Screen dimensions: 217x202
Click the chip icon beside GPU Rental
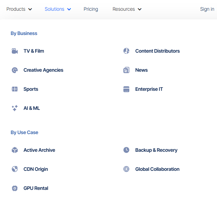[15, 188]
